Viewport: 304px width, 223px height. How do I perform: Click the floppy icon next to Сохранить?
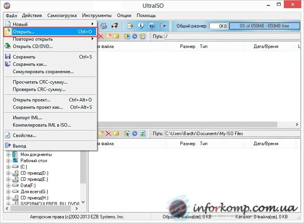tap(8, 57)
